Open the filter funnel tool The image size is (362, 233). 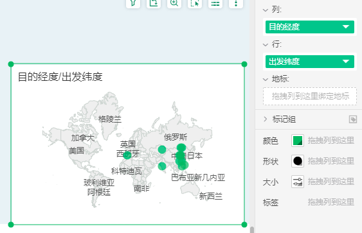coord(133,3)
